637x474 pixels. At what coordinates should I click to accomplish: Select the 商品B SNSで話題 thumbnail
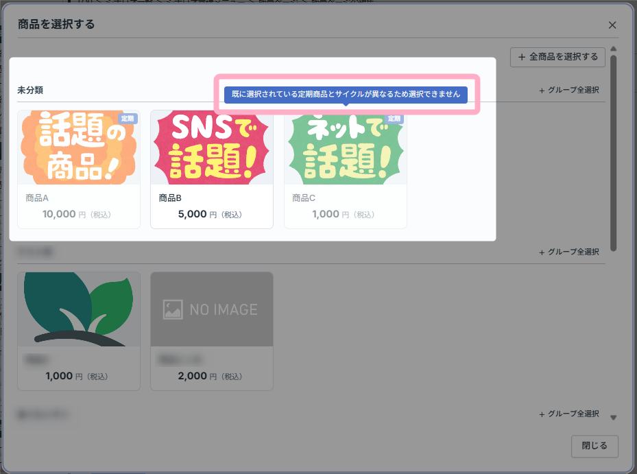click(212, 147)
